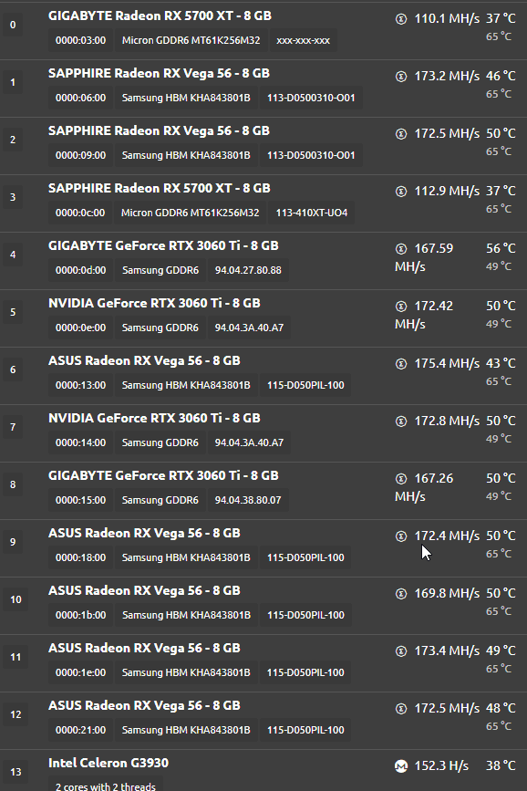Click the Intel Celeron G3930 title
This screenshot has width=527, height=791.
108,764
